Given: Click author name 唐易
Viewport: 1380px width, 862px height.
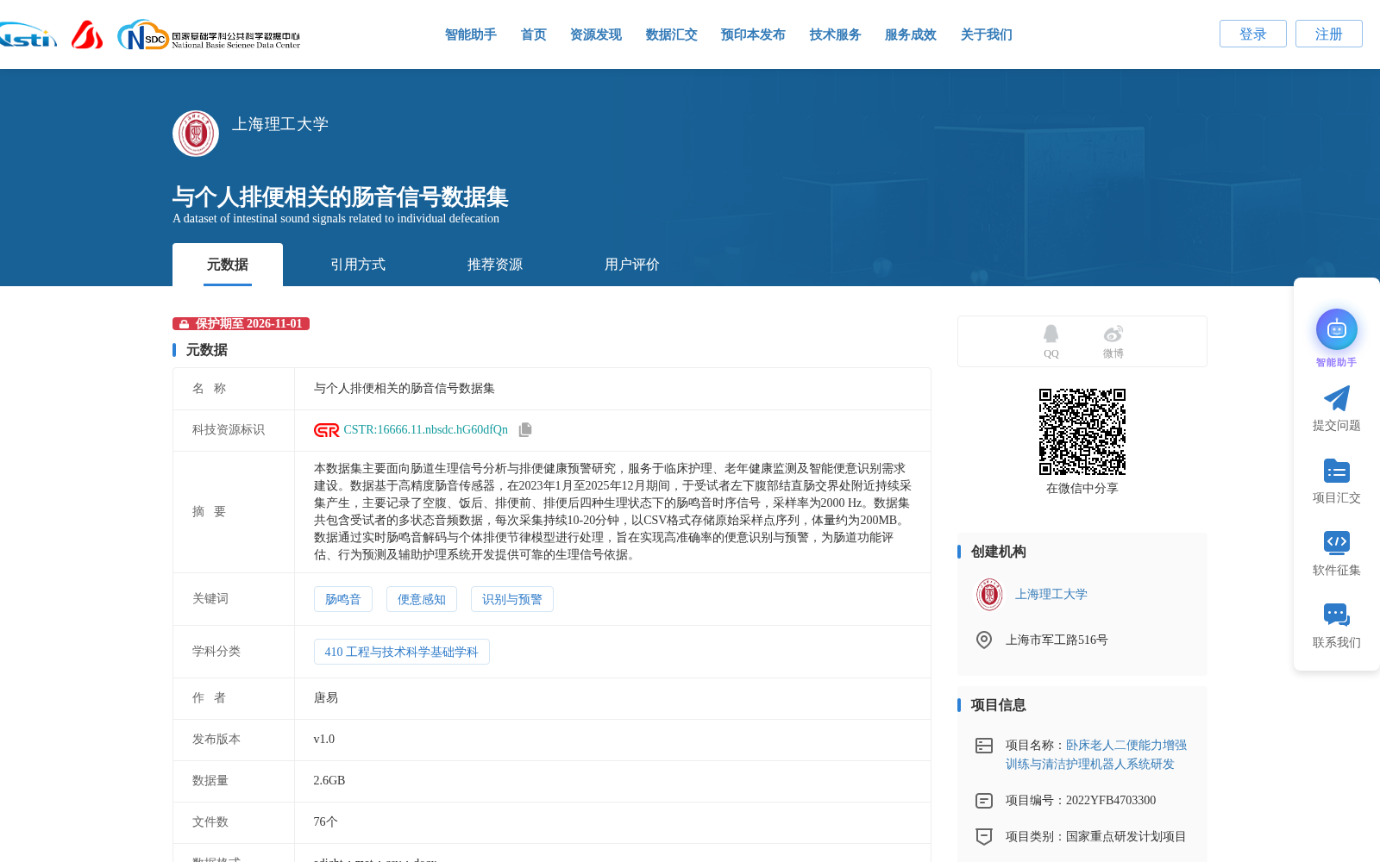Looking at the screenshot, I should coord(326,698).
